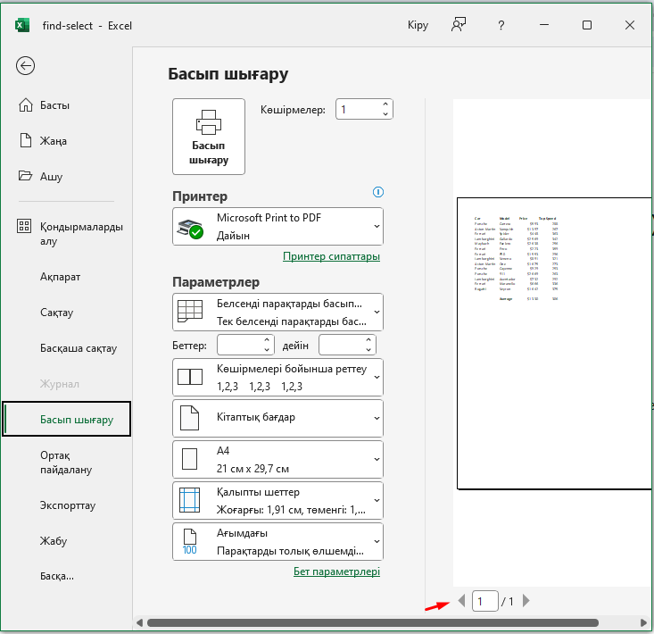Open the Экспорттау page

(68, 505)
